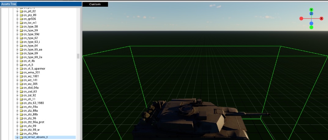The width and height of the screenshot is (328, 140).
Task: Click the bottom green negative-Y gizmo ball
Action: click(311, 27)
